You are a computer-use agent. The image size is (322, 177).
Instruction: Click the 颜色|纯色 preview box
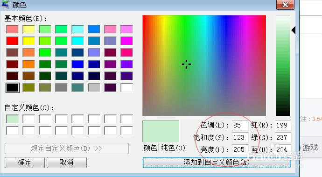(161, 132)
